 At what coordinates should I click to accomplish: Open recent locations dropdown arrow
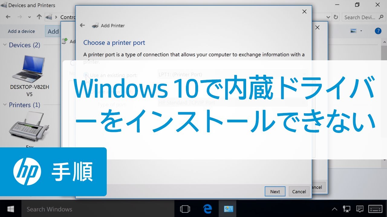coord(29,17)
